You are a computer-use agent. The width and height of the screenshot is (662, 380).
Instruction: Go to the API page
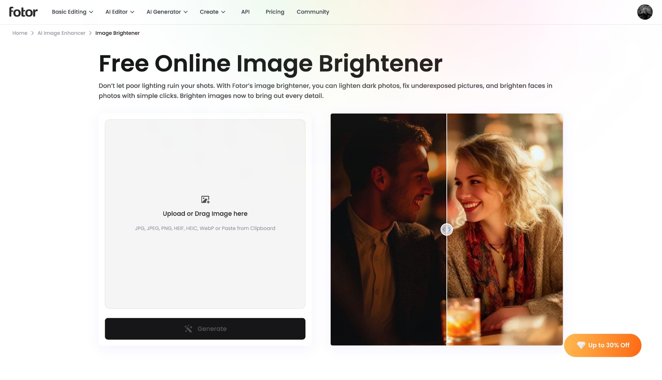pyautogui.click(x=245, y=12)
